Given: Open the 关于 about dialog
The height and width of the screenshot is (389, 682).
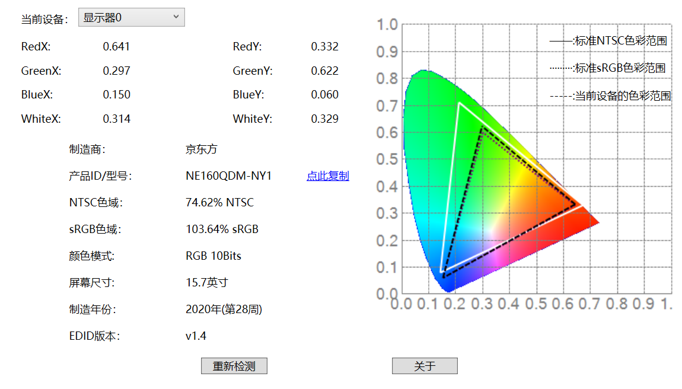Looking at the screenshot, I should point(425,365).
